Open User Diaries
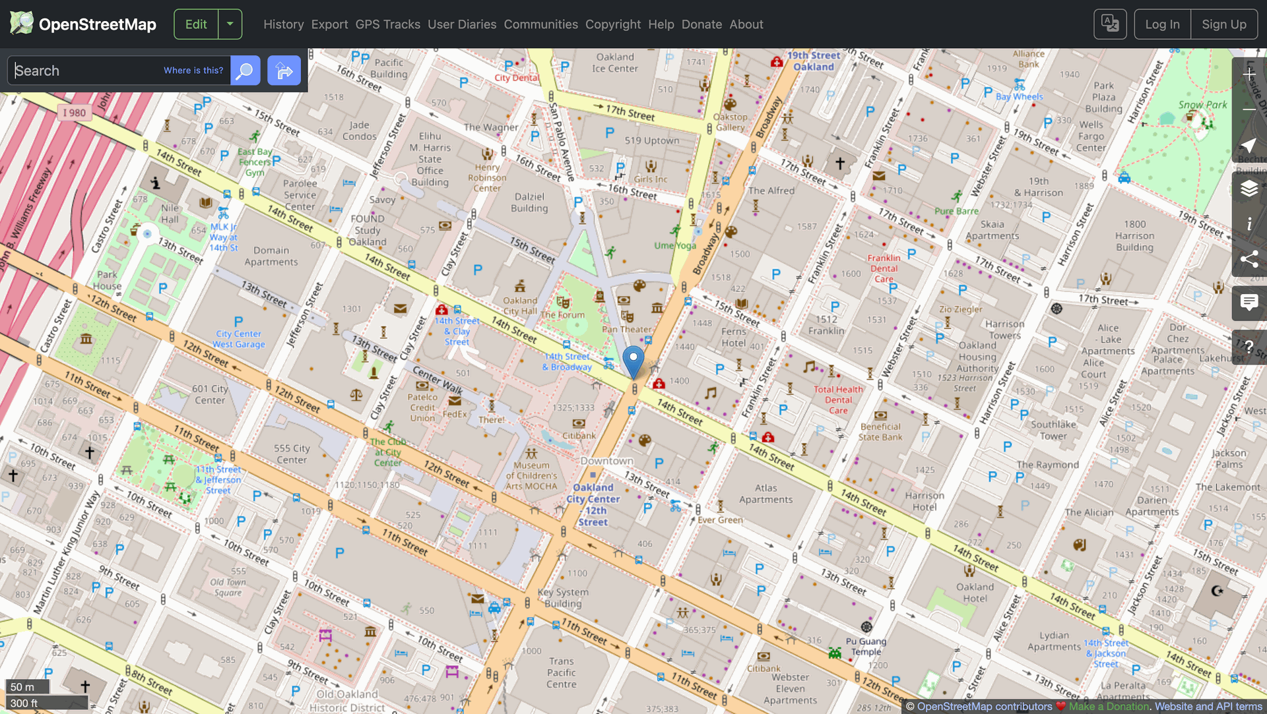Screen dimensions: 1267x714 pos(462,24)
